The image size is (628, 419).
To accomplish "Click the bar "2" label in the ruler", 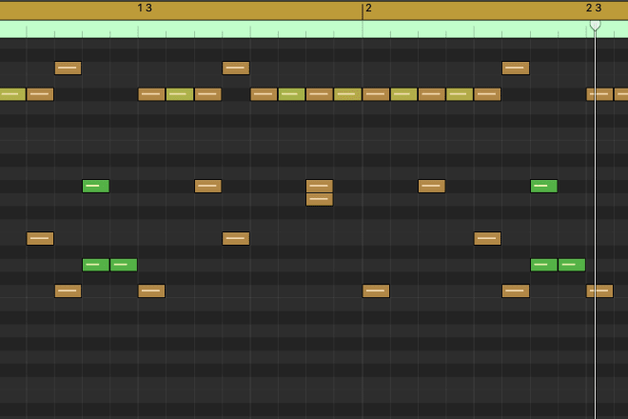I will pyautogui.click(x=368, y=8).
